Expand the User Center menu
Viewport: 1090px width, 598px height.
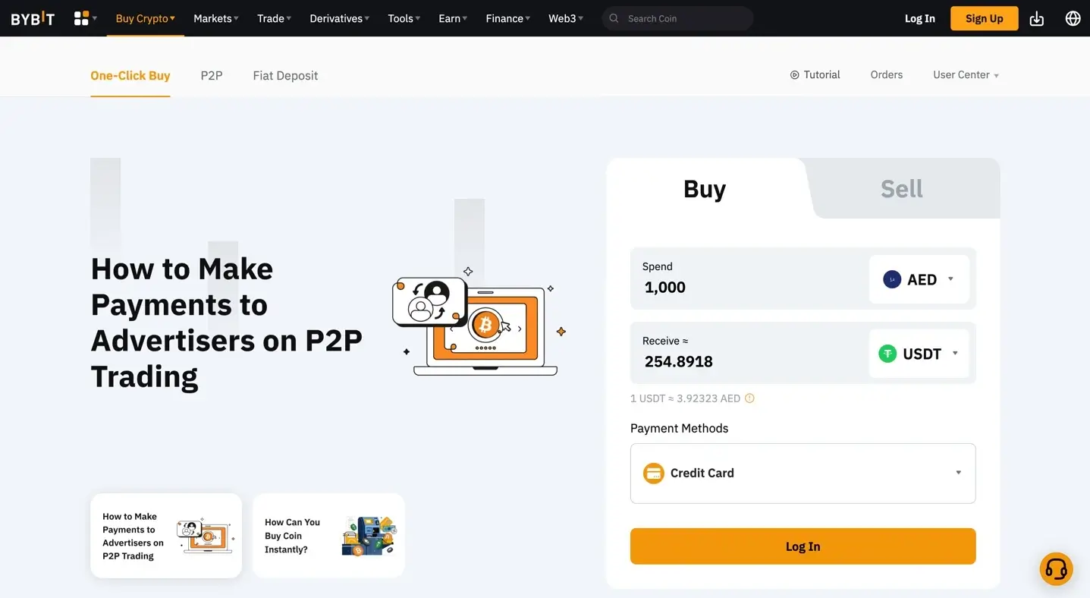point(966,75)
